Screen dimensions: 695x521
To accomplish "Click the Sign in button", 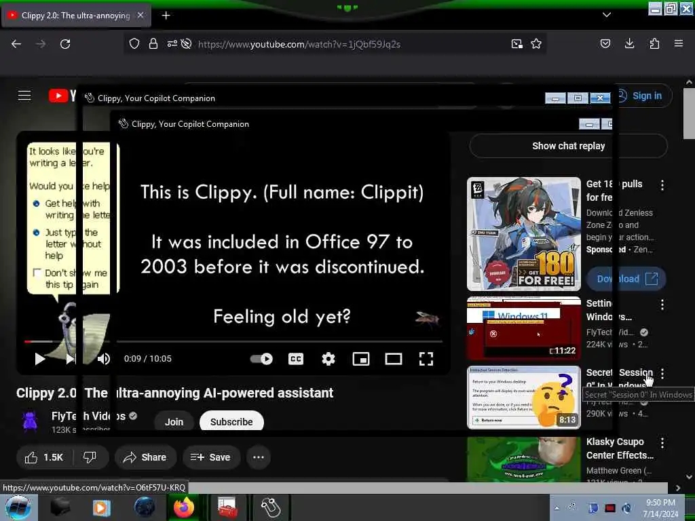I will [x=642, y=96].
